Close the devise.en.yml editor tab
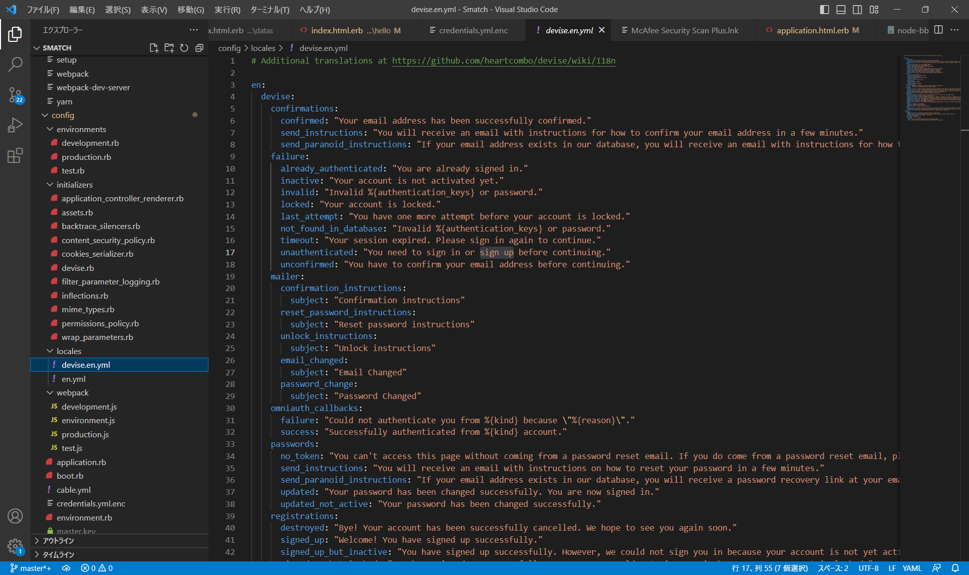Image resolution: width=969 pixels, height=575 pixels. (602, 30)
